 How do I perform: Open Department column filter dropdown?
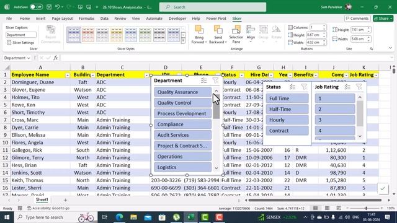click(x=146, y=76)
